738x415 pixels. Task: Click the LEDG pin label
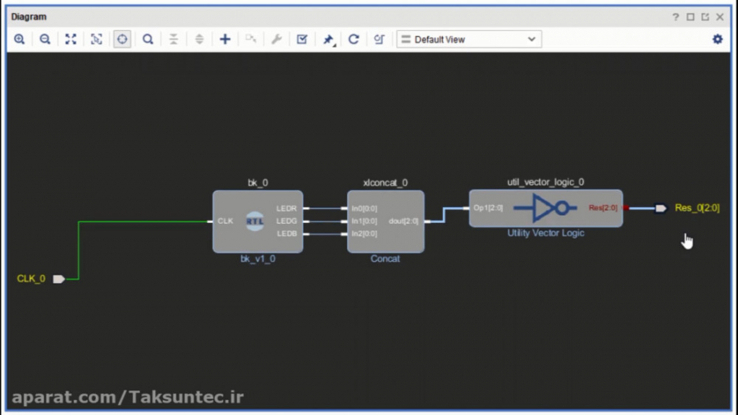point(286,221)
